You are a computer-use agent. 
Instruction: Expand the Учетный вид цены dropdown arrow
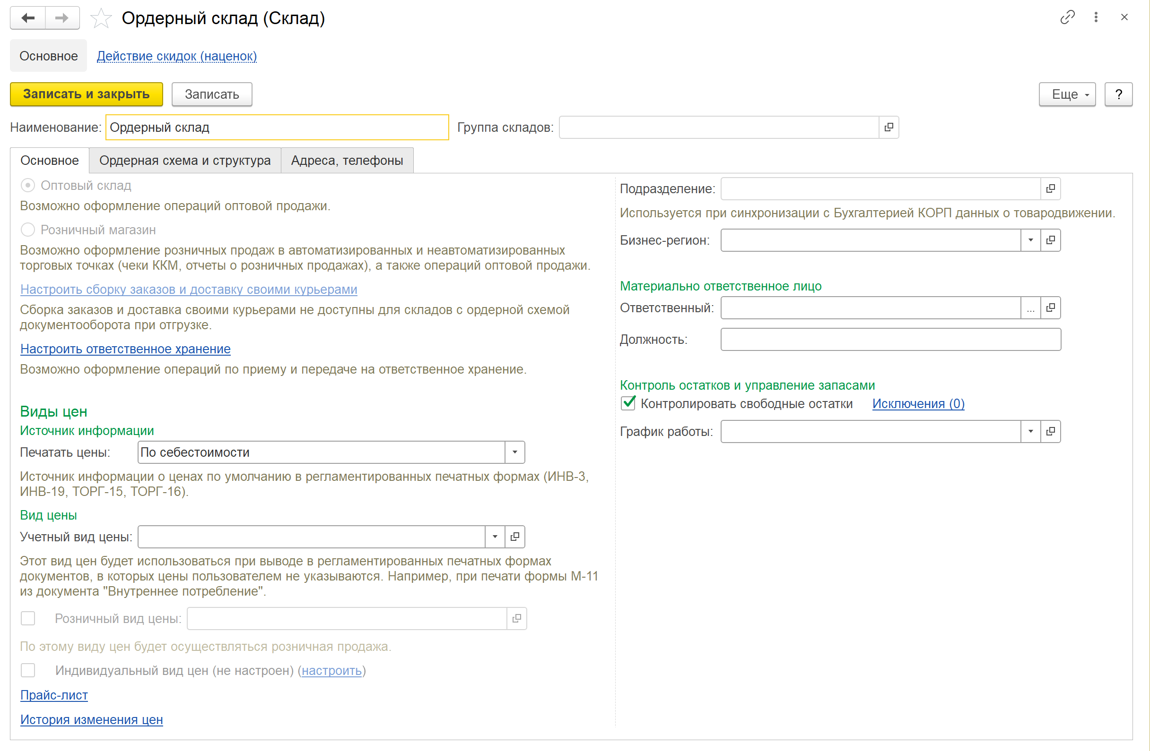(495, 537)
